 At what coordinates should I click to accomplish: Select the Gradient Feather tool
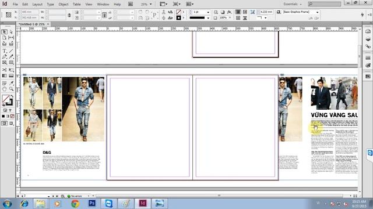point(11,75)
